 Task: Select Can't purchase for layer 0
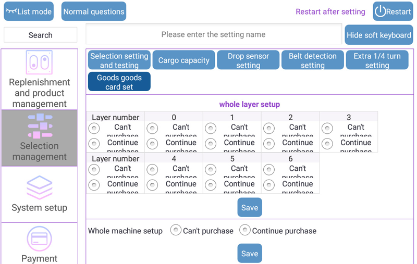point(152,128)
